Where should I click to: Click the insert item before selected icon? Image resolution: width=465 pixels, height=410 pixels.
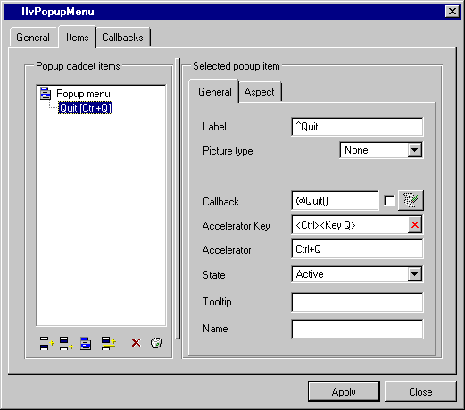coord(46,343)
